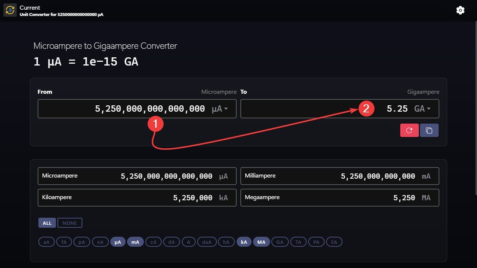This screenshot has height=268, width=477.
Task: Click the NONE units button
Action: 70,223
